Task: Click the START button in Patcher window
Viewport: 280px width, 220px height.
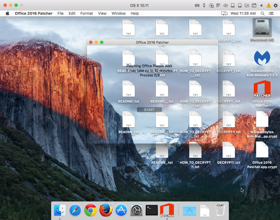Action: [x=149, y=110]
